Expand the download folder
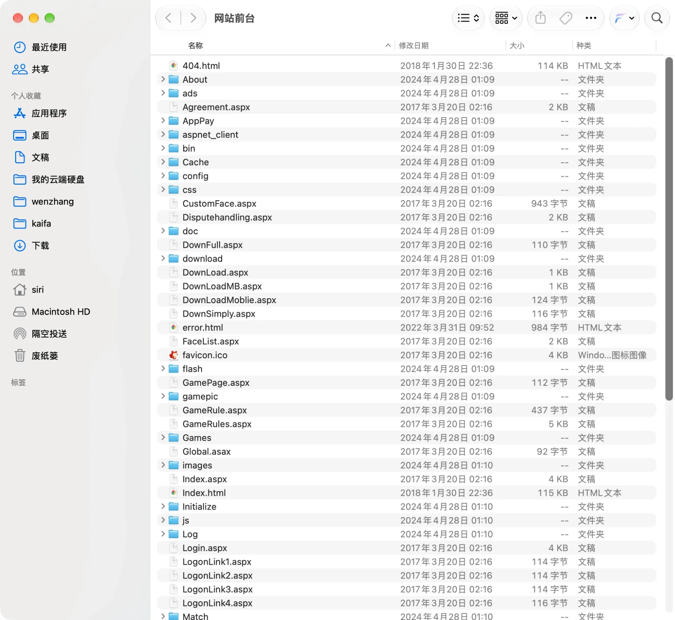The image size is (675, 620). (163, 258)
